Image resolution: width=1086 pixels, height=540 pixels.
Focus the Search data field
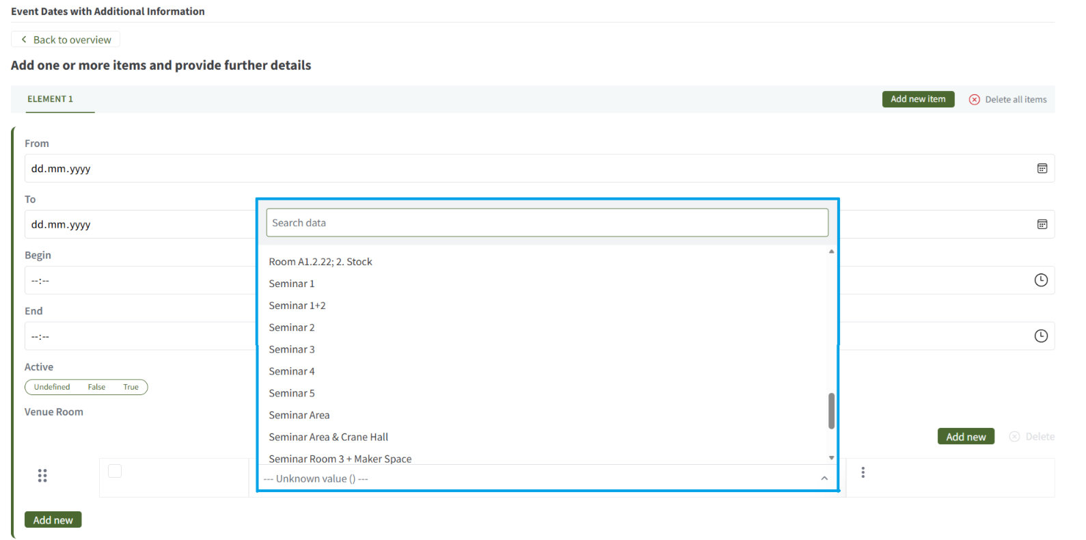(547, 223)
